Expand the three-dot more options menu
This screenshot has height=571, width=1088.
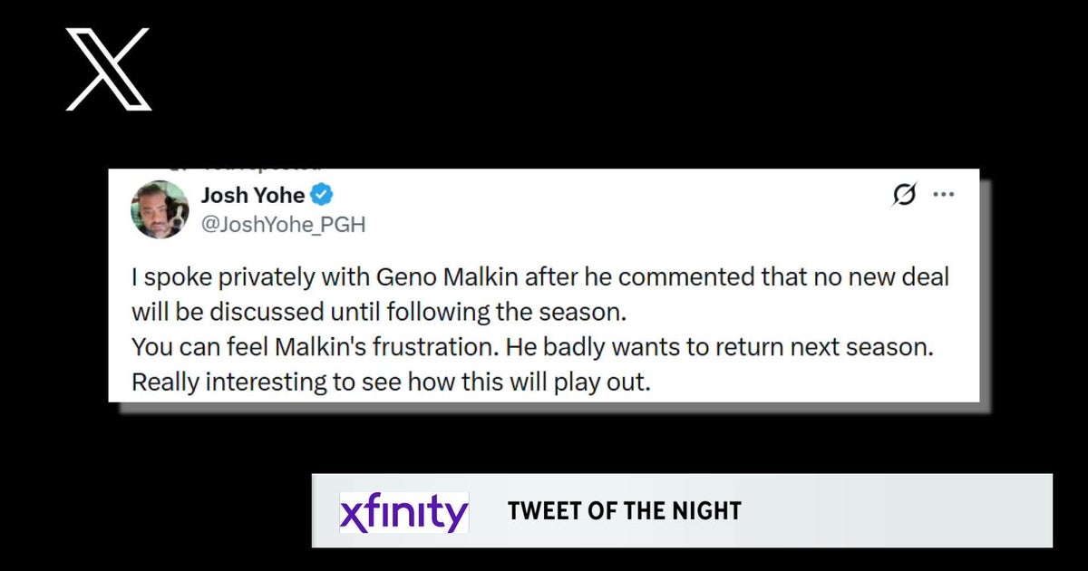[944, 194]
